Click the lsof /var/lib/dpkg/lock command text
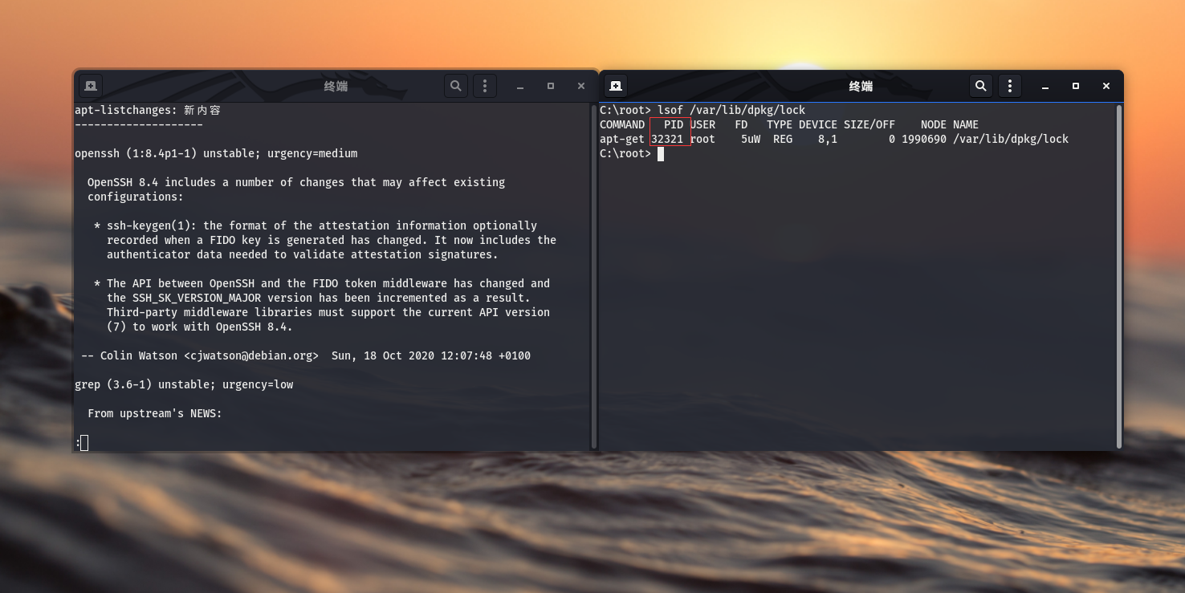The height and width of the screenshot is (593, 1185). click(x=732, y=110)
